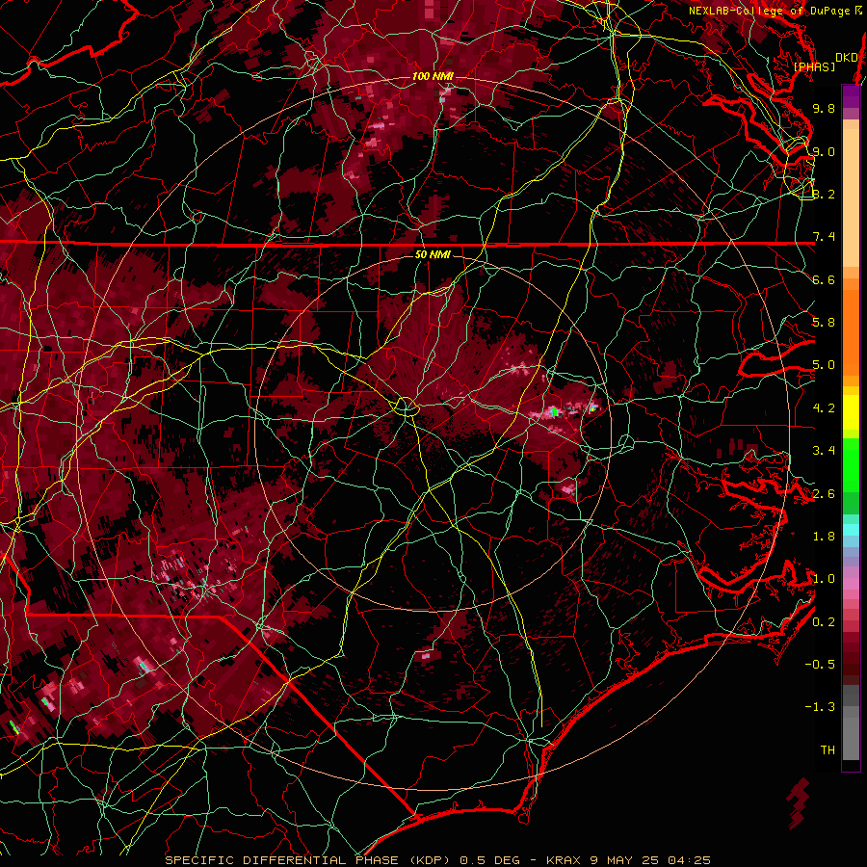Click the 1.8 scale value

point(824,537)
